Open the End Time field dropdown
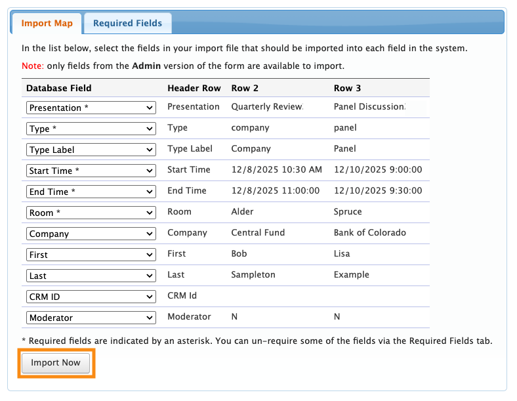The image size is (517, 401). pos(91,192)
